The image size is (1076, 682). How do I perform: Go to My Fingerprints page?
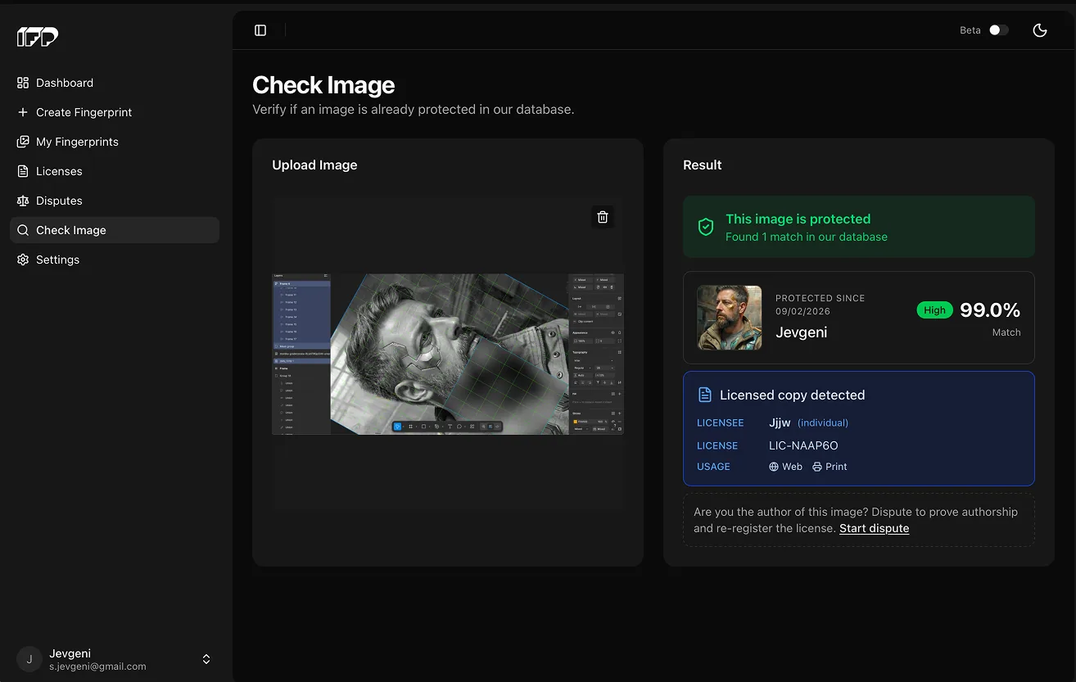(x=115, y=142)
